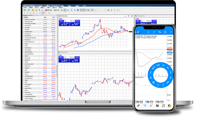Switch chart to candlestick display mode
Image resolution: width=210 pixels, height=118 pixels.
65,10
